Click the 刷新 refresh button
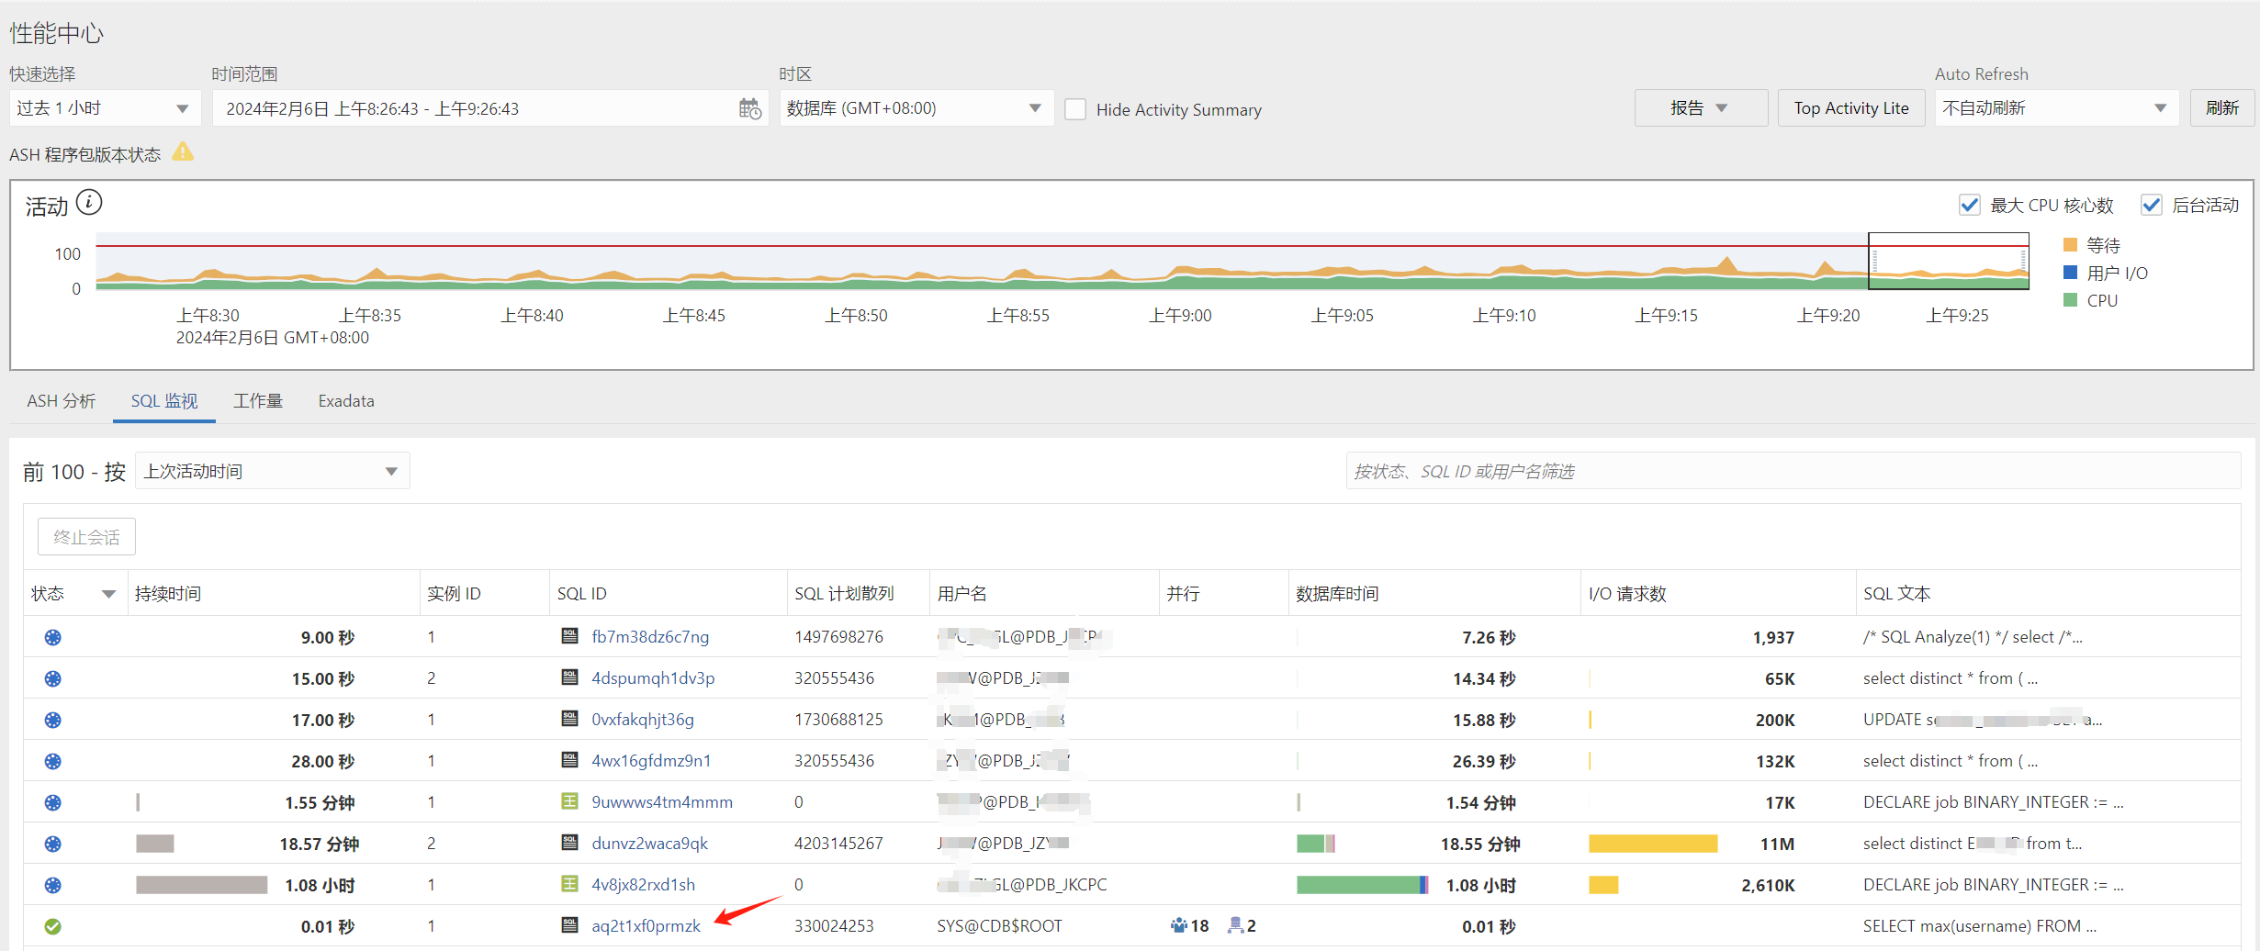The height and width of the screenshot is (951, 2260). coord(2222,108)
